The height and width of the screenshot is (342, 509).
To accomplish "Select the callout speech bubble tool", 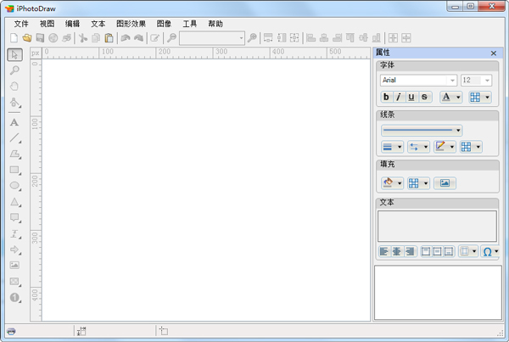I will (15, 217).
